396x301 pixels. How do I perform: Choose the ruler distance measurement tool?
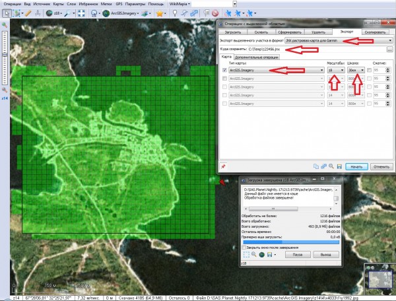(28, 13)
